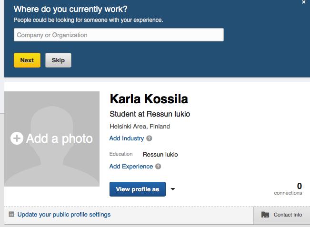Open the 0 connections count
310x227 pixels.
tap(288, 188)
